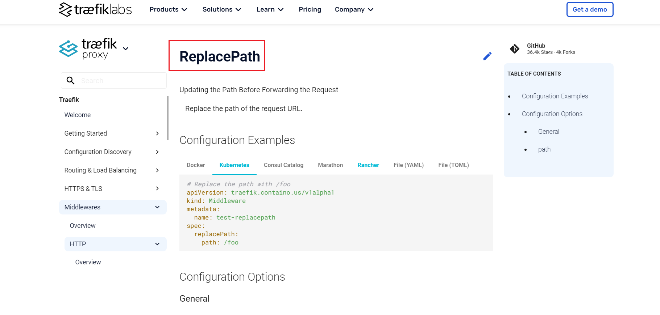Click the ReplacePath page title
Viewport: 660px width, 315px height.
[x=220, y=56]
